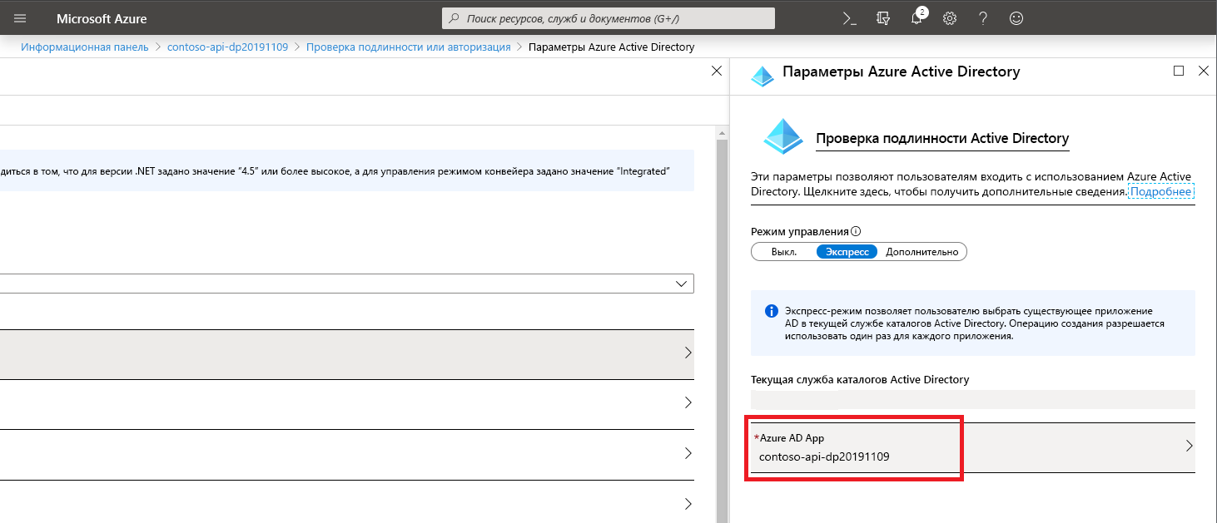Click the Подробнее link
This screenshot has height=523, width=1217.
(1161, 192)
